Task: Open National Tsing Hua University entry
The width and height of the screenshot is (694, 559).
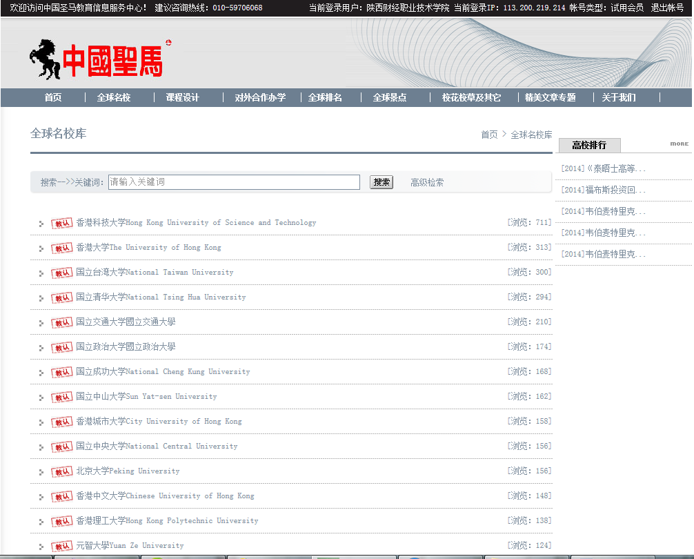Action: tap(161, 297)
